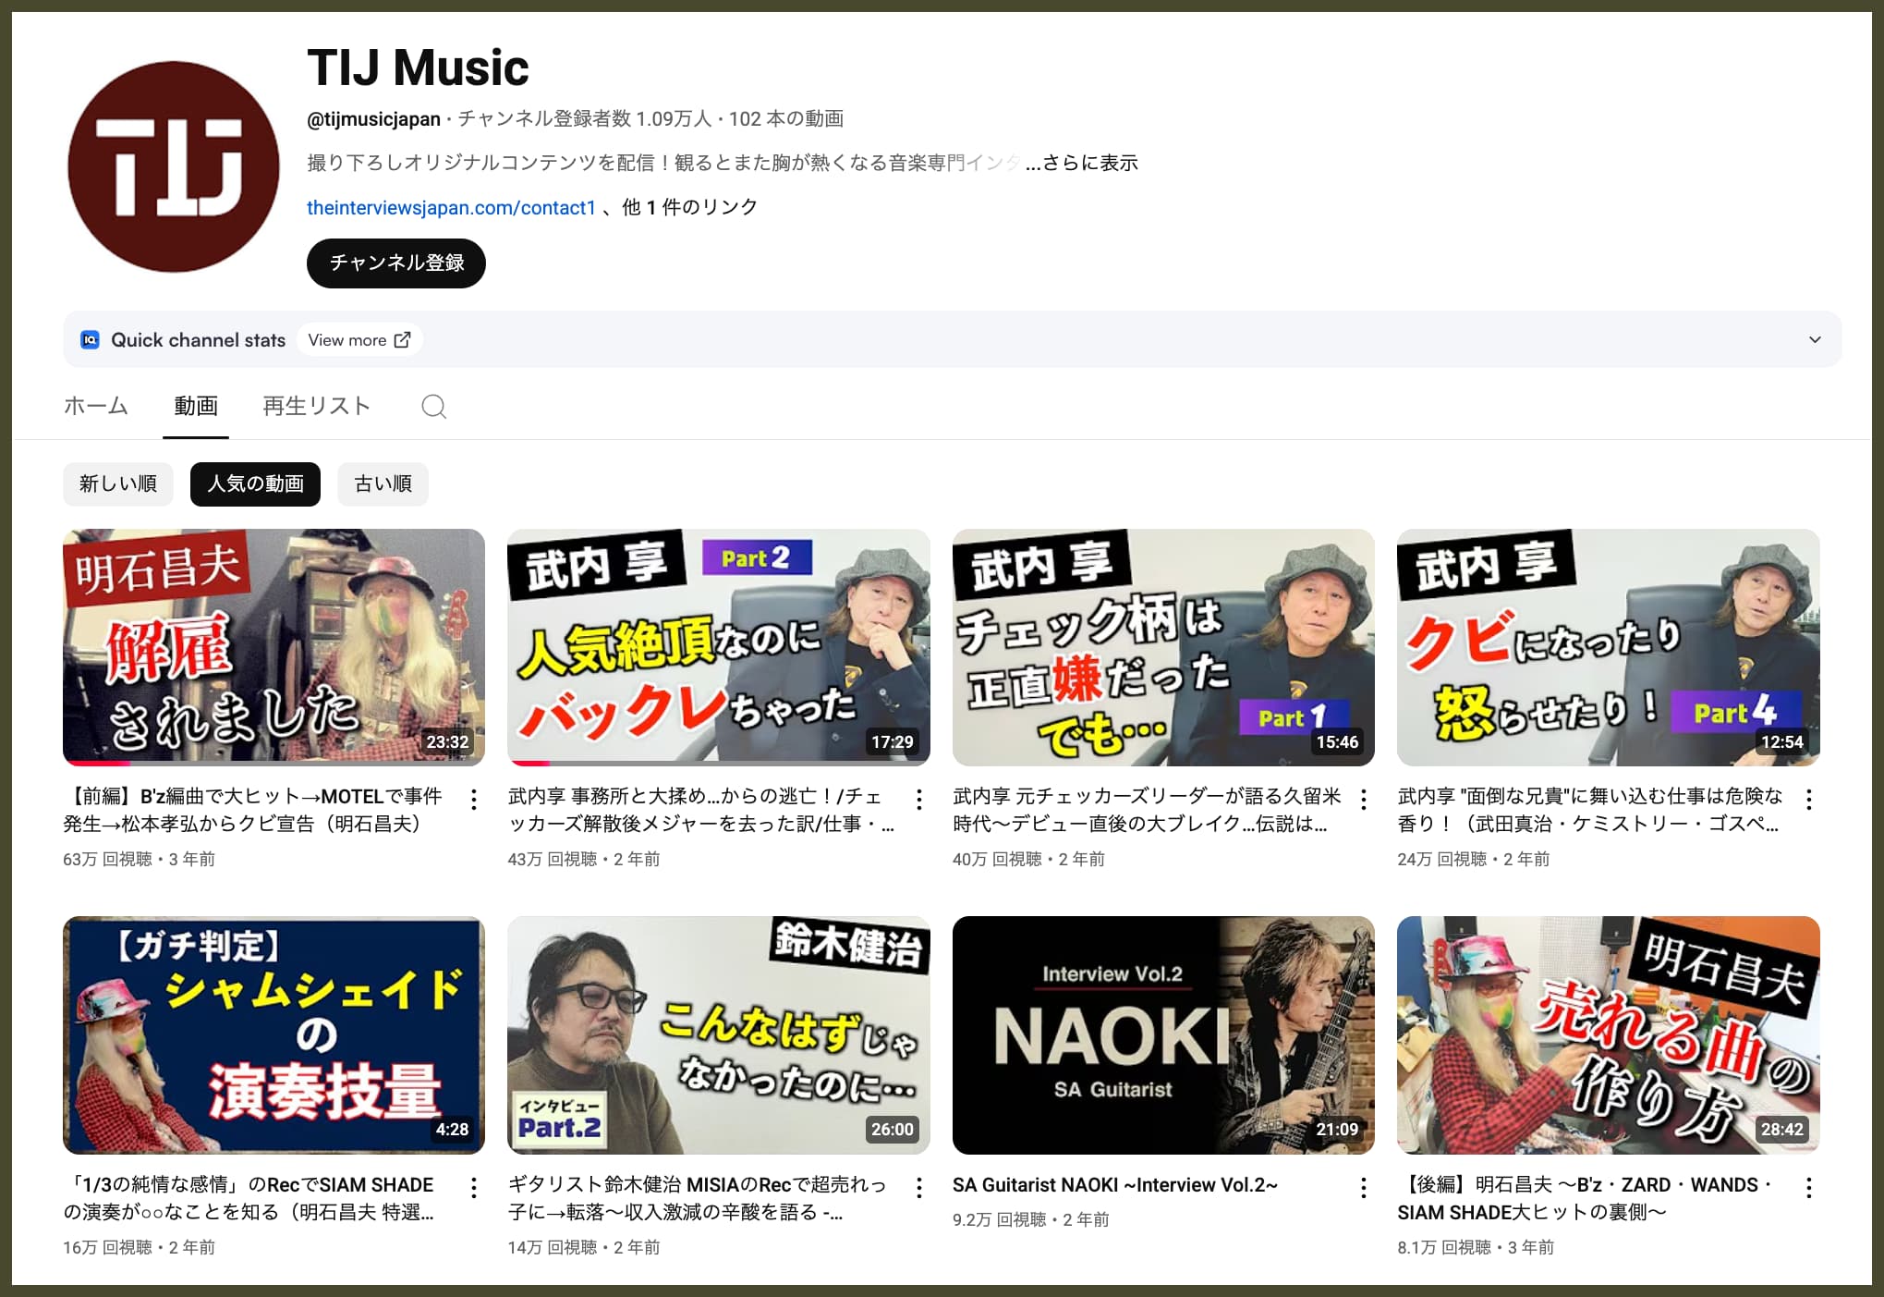
Task: Switch sorting to 古い順
Action: click(x=383, y=484)
